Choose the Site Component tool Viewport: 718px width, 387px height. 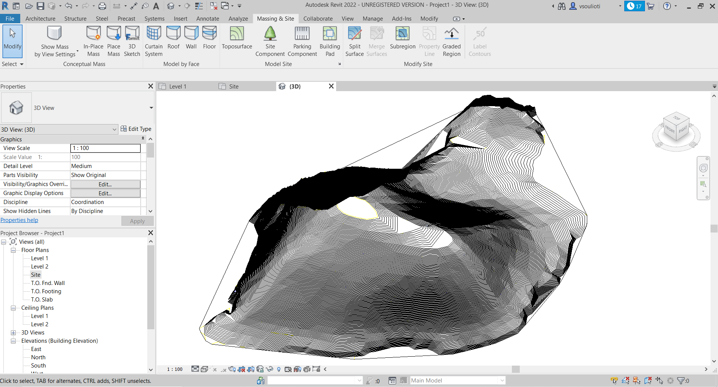[x=270, y=42]
